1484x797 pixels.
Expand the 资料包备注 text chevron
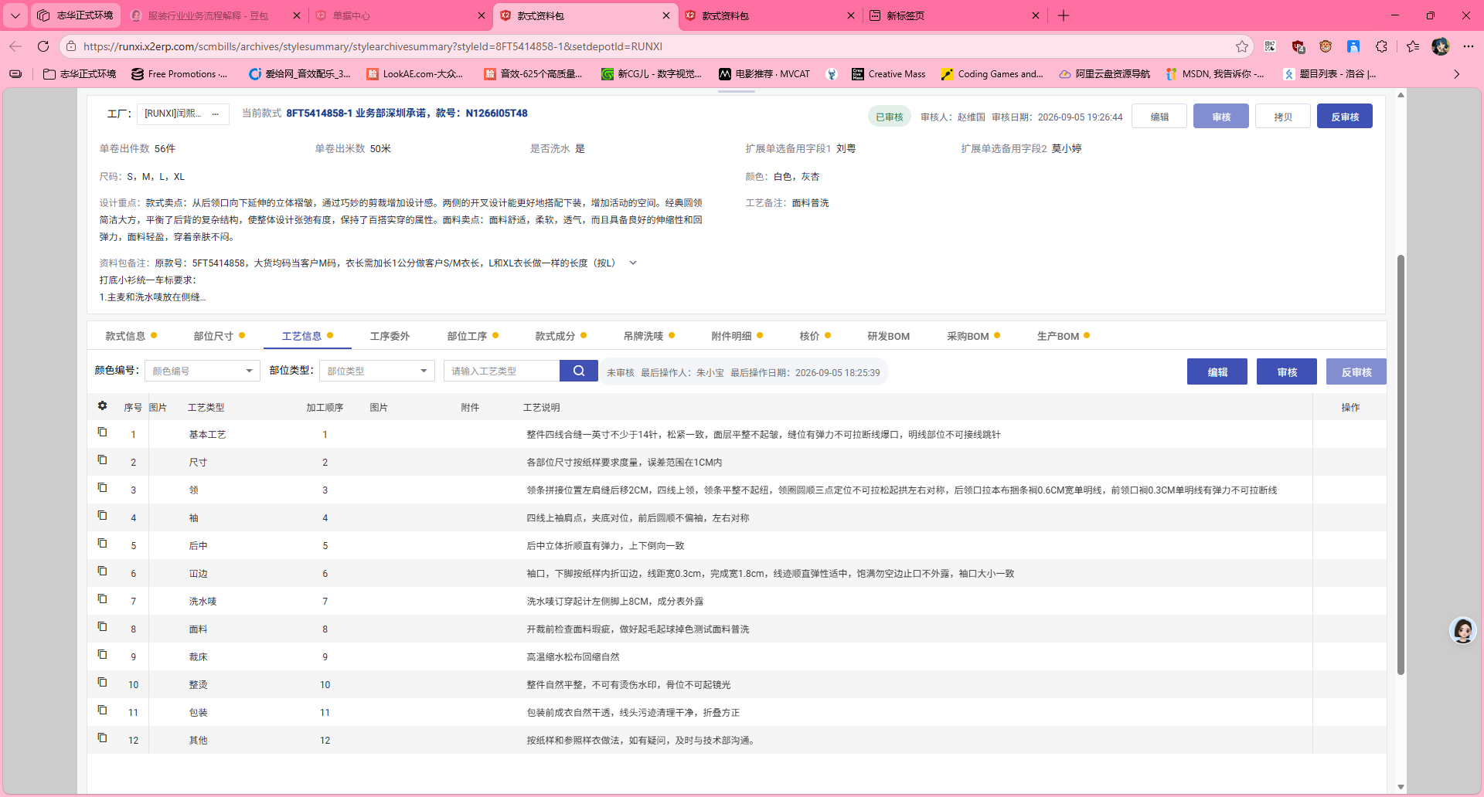click(x=633, y=263)
